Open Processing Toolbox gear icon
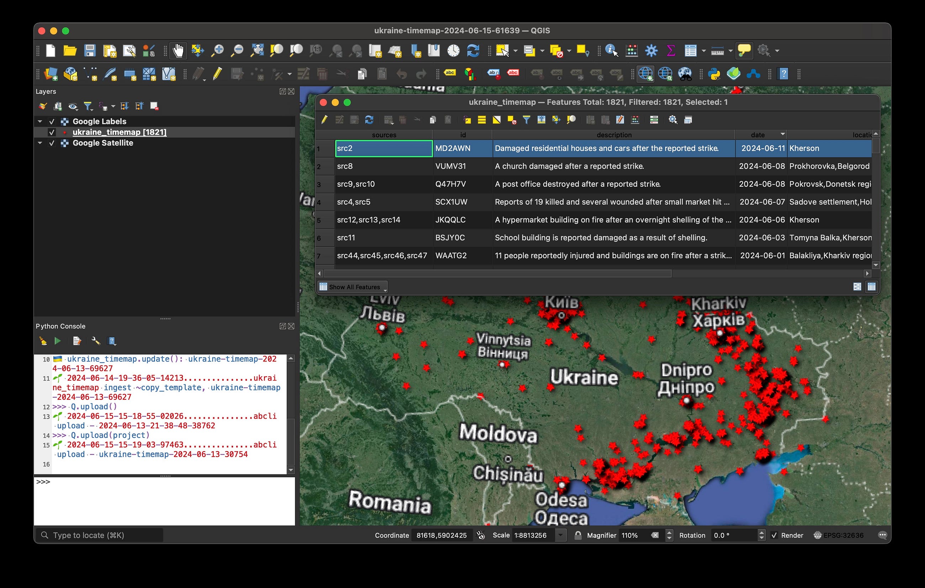Screen dimensions: 925x588 tap(651, 50)
